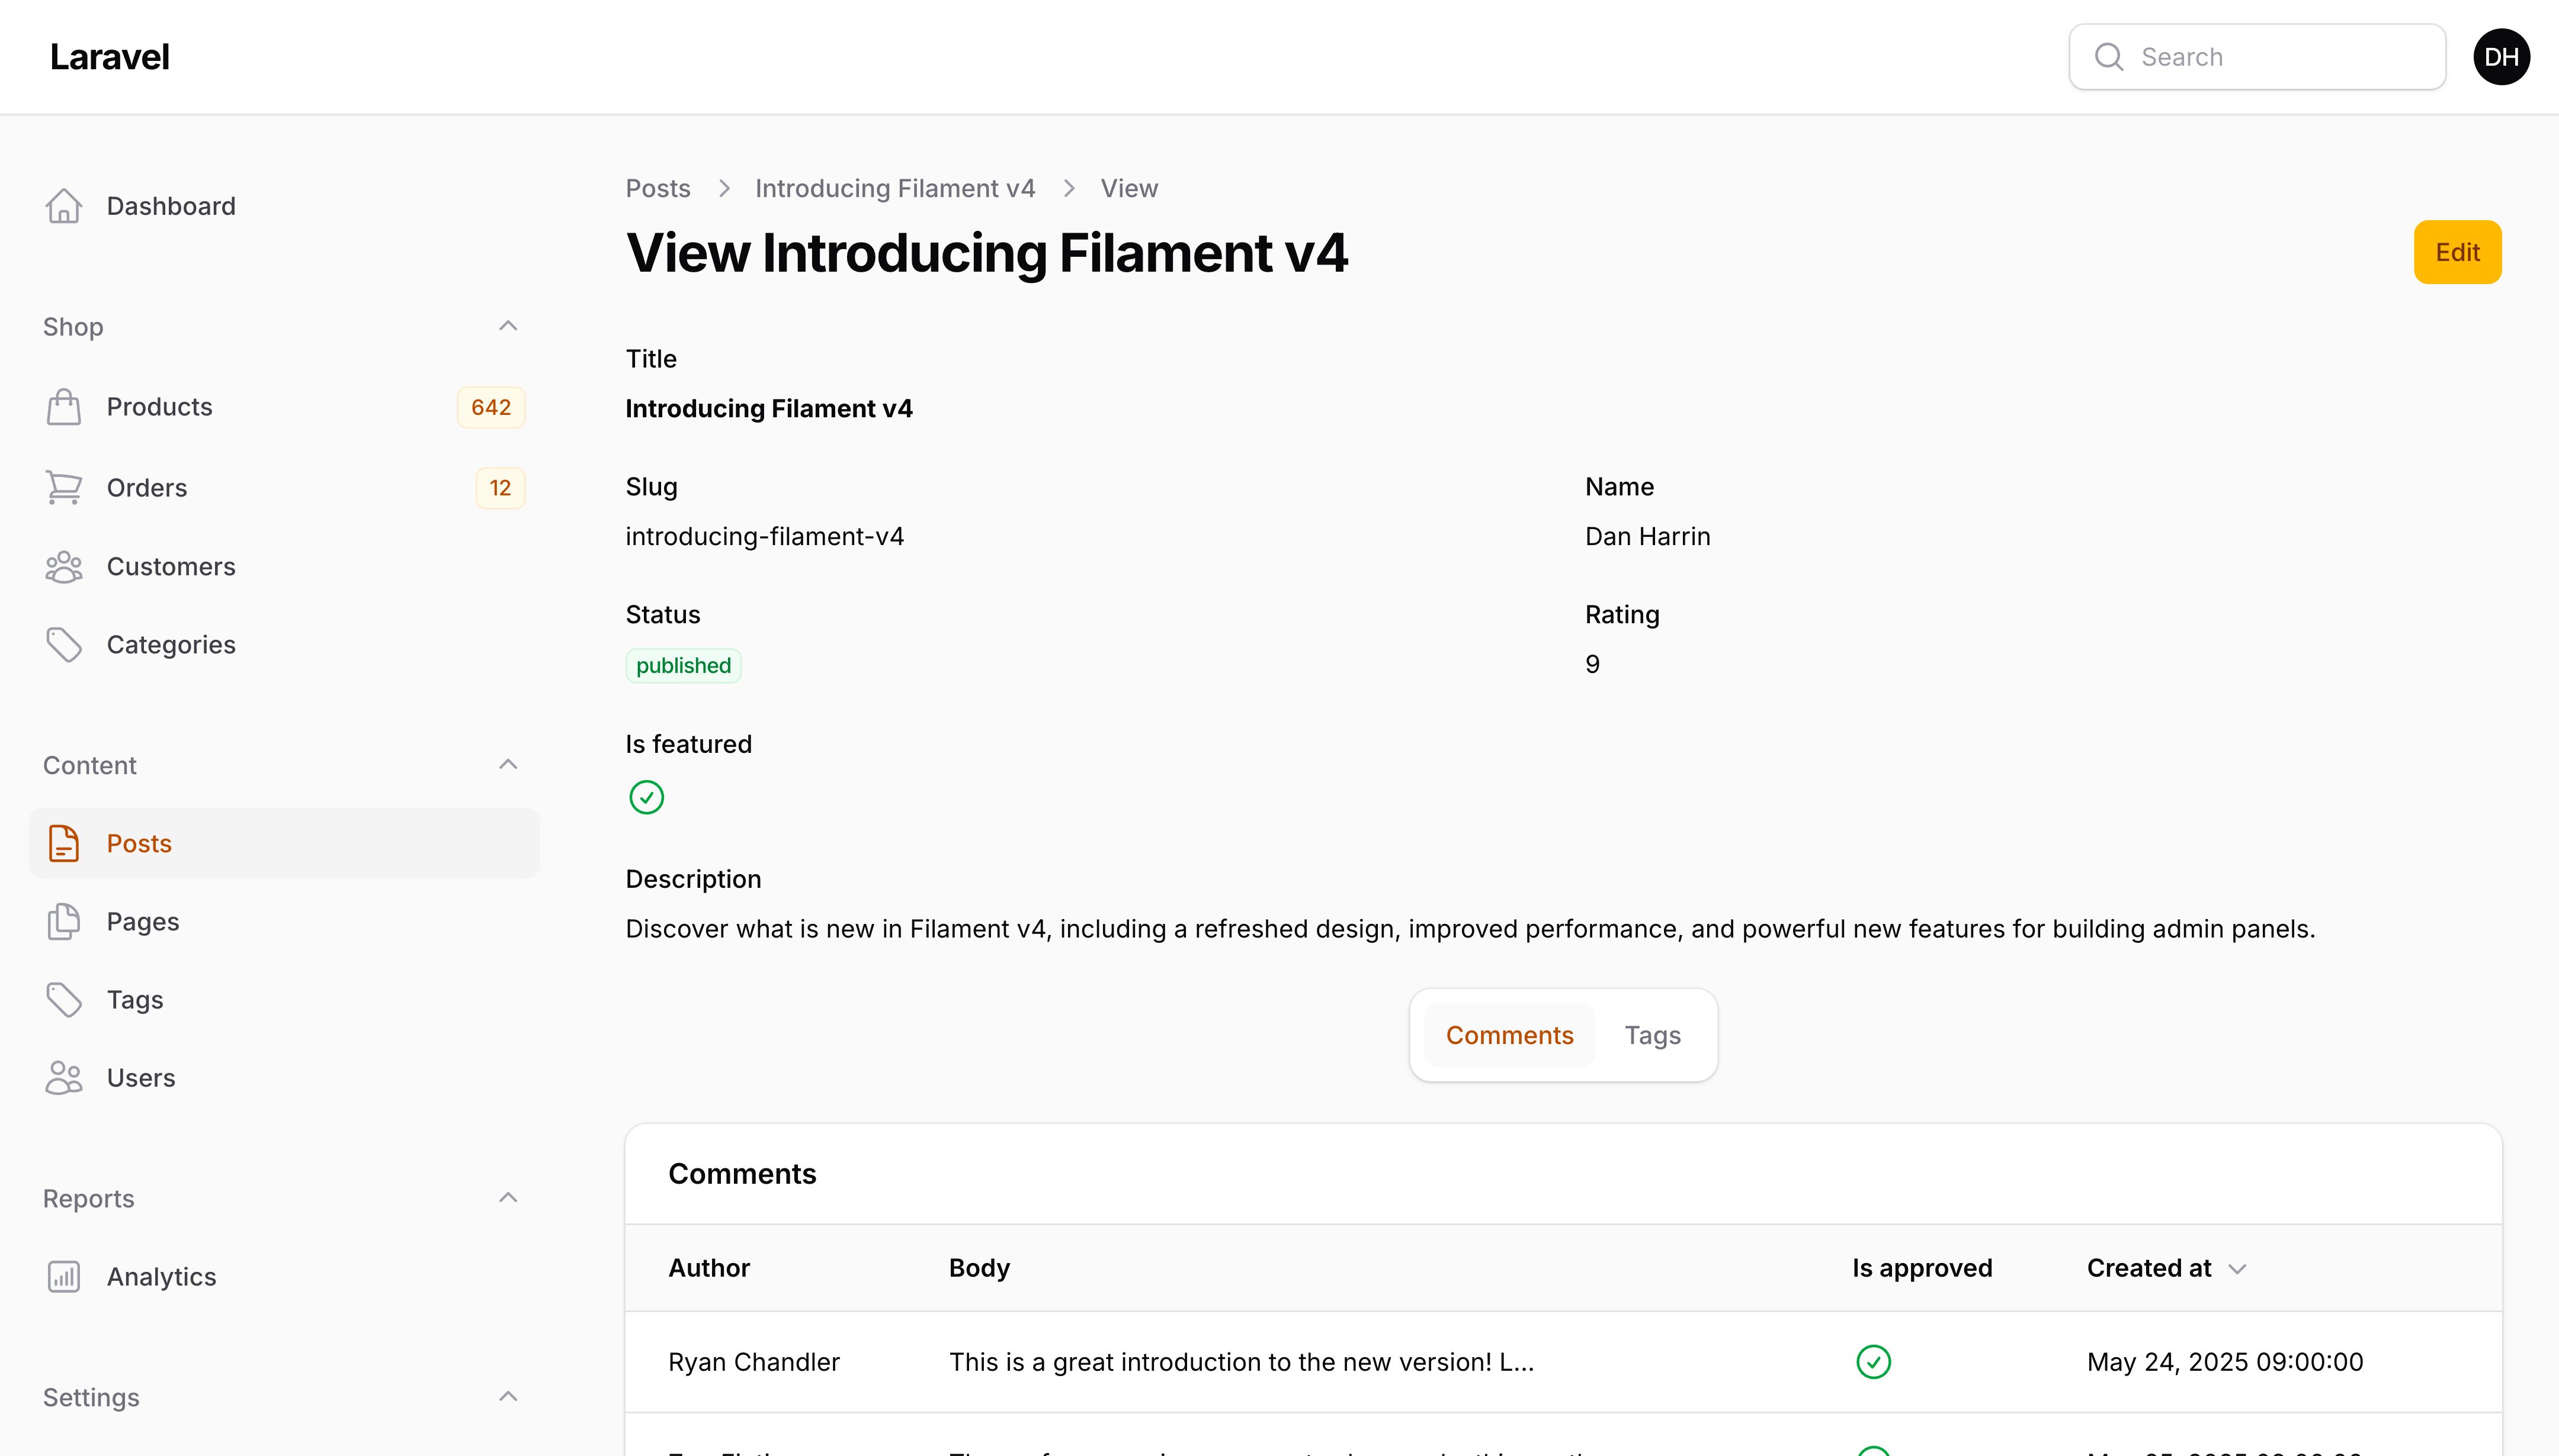Screen dimensions: 2559x1456
Task: Click the Is featured green check icon
Action: coord(646,798)
